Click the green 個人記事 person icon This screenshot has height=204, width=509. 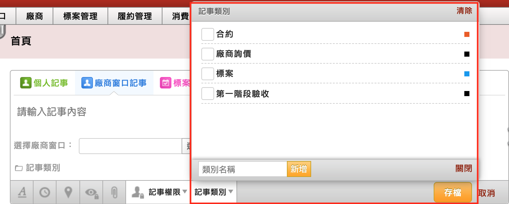click(x=26, y=83)
